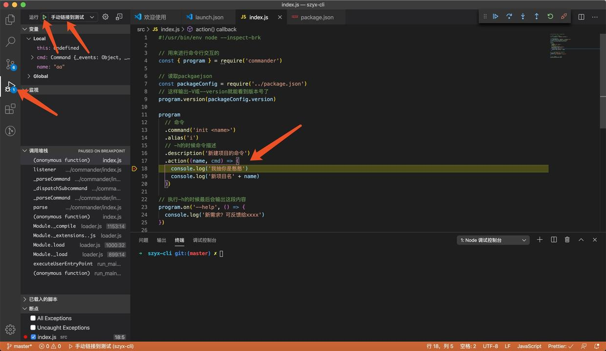Screen dimensions: 606x351
Task: Open notifications bell in status bar
Action: pos(596,346)
